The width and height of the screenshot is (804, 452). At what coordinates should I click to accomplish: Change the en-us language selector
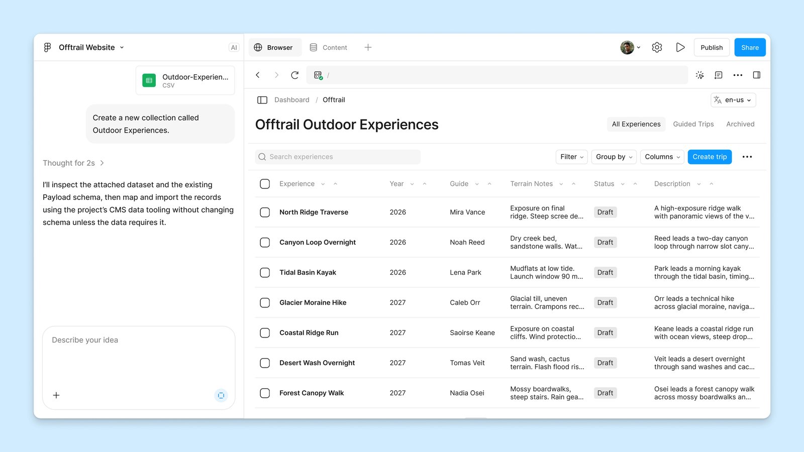click(x=733, y=100)
